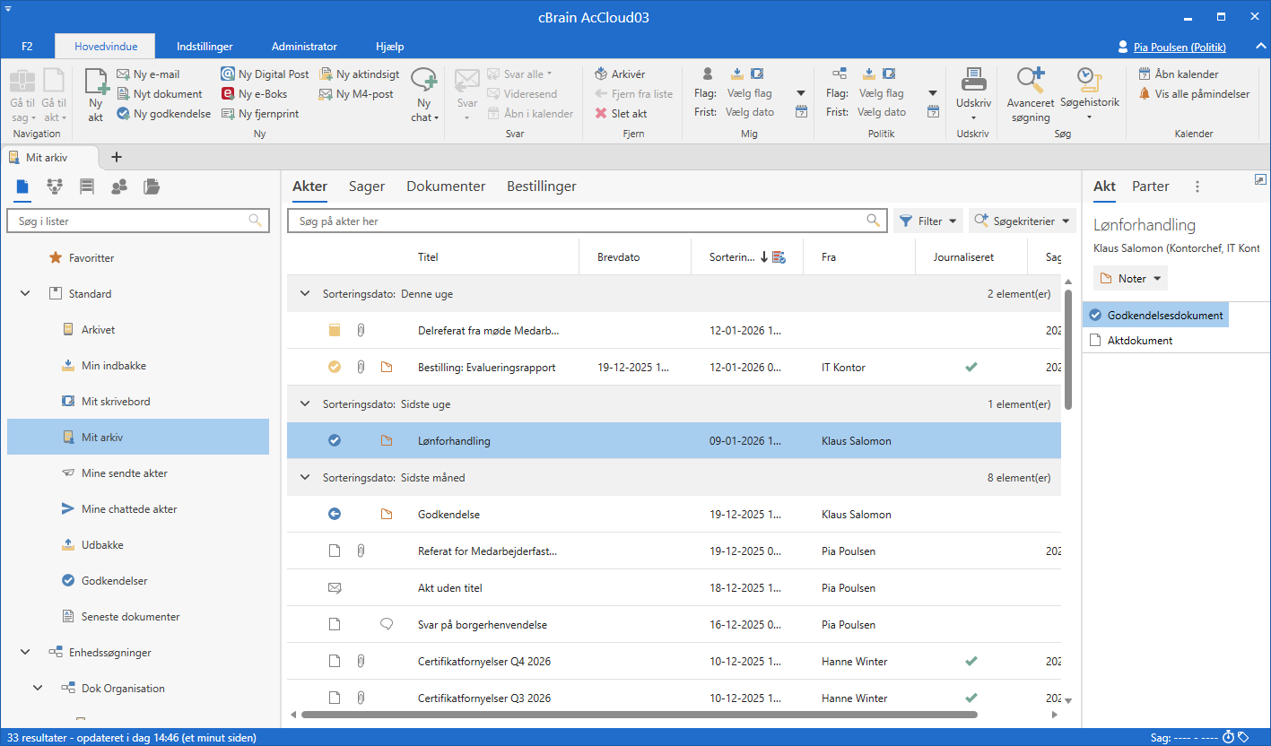The width and height of the screenshot is (1271, 746).
Task: Add a new tab with the plus button
Action: click(x=116, y=157)
